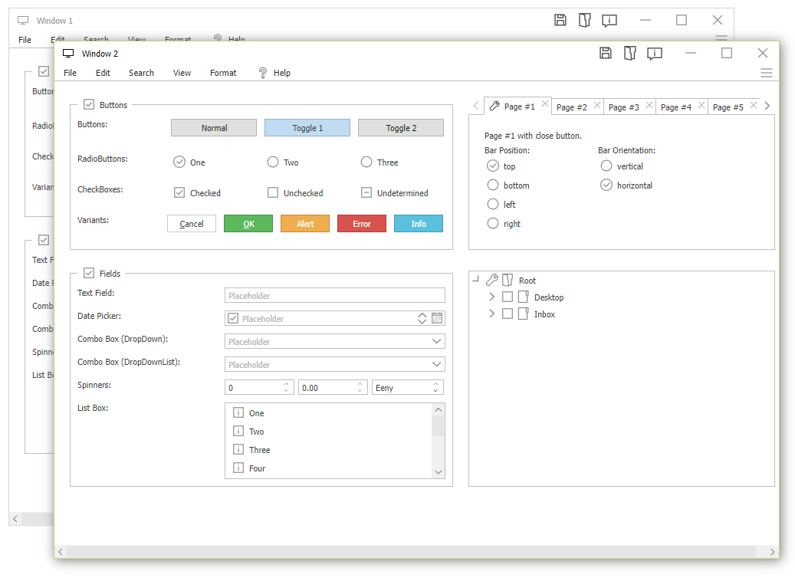795x578 pixels.
Task: Click the Cancel button
Action: click(x=192, y=224)
